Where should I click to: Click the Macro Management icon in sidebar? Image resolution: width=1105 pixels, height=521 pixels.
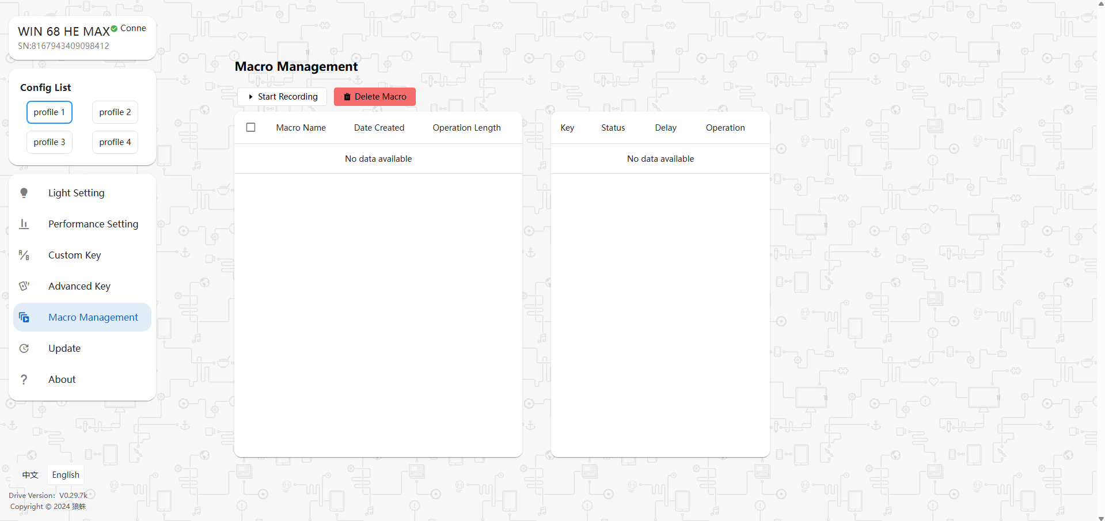click(x=24, y=317)
